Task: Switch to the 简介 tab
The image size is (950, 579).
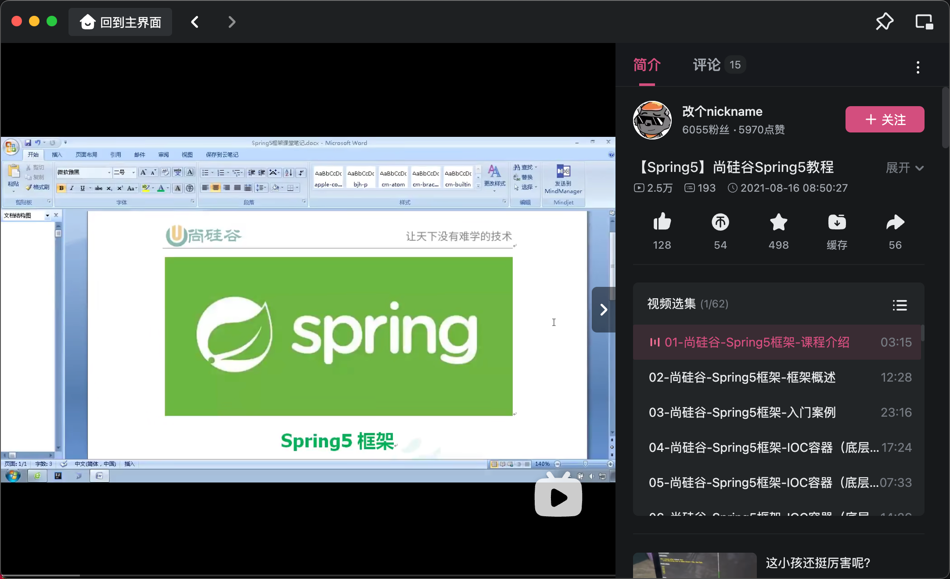Action: [x=647, y=65]
